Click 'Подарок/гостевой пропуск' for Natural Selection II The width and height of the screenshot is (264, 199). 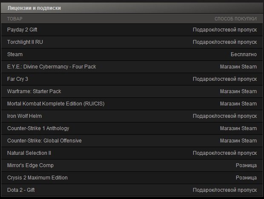pos(225,153)
